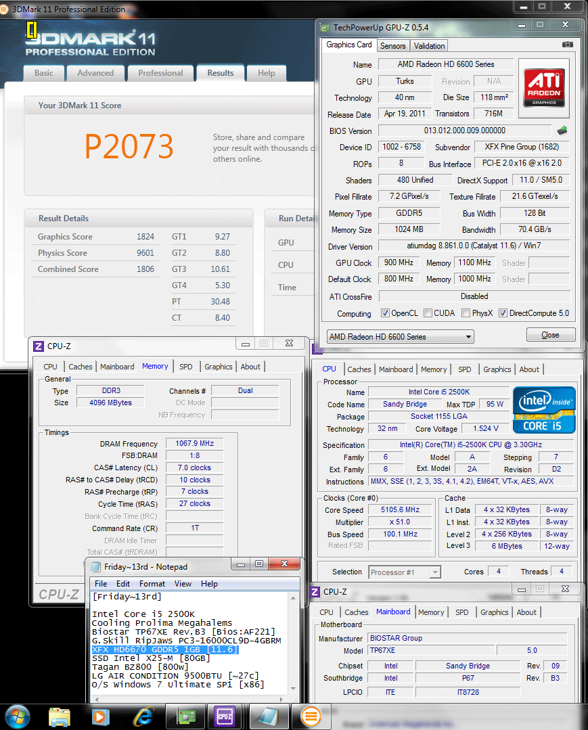Click the BIOS save chip icon in GPU-Z

point(562,131)
